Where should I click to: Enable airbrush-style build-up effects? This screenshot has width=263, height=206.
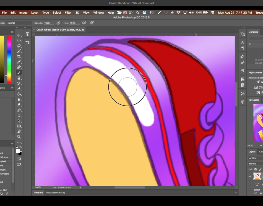pos(84,23)
